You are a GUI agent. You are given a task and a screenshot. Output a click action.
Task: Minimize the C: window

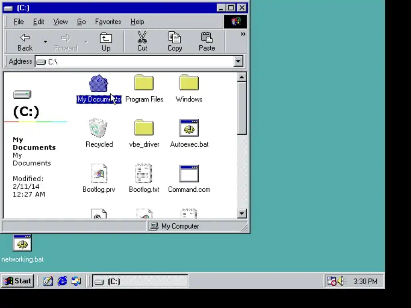(x=221, y=8)
